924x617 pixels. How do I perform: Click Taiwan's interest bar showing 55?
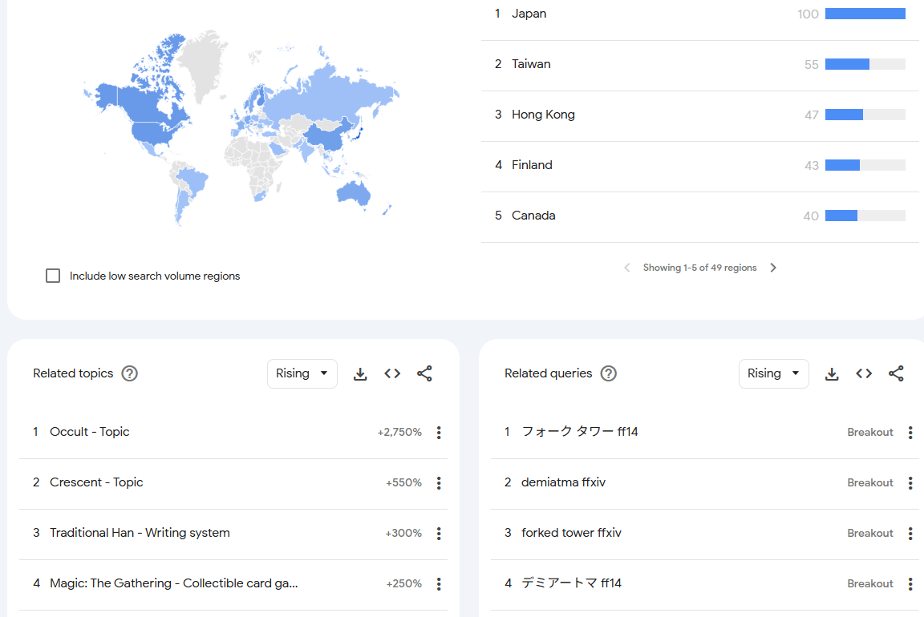pyautogui.click(x=865, y=64)
